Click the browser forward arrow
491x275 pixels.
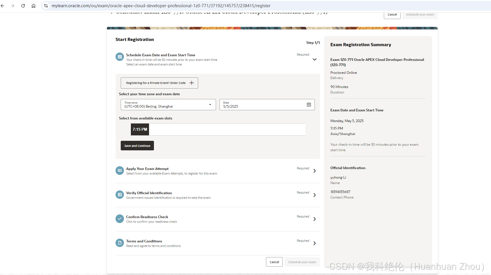(x=13, y=6)
